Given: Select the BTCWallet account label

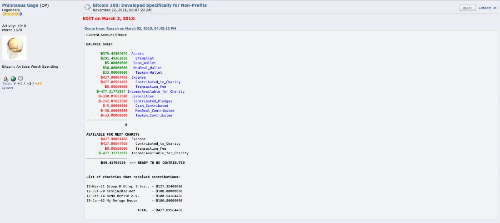Looking at the screenshot, I should [145, 58].
